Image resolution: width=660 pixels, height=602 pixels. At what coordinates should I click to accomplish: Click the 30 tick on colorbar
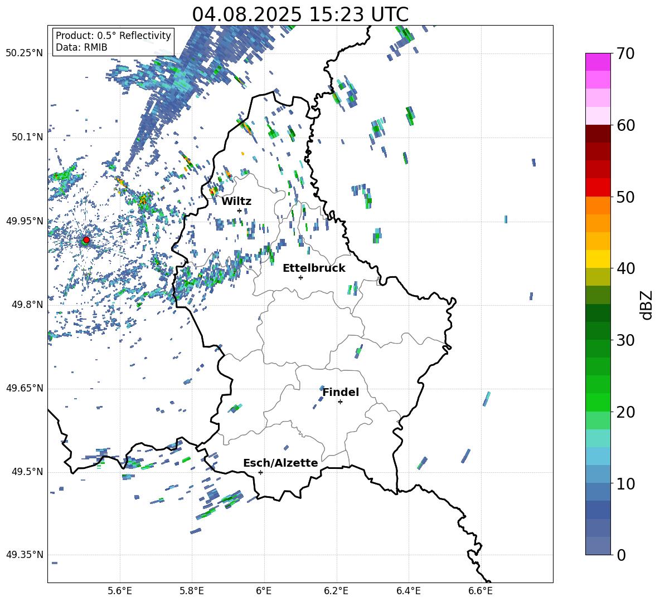tap(625, 340)
